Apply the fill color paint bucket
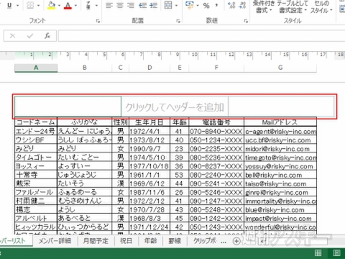The height and width of the screenshot is (259, 345). point(51,5)
